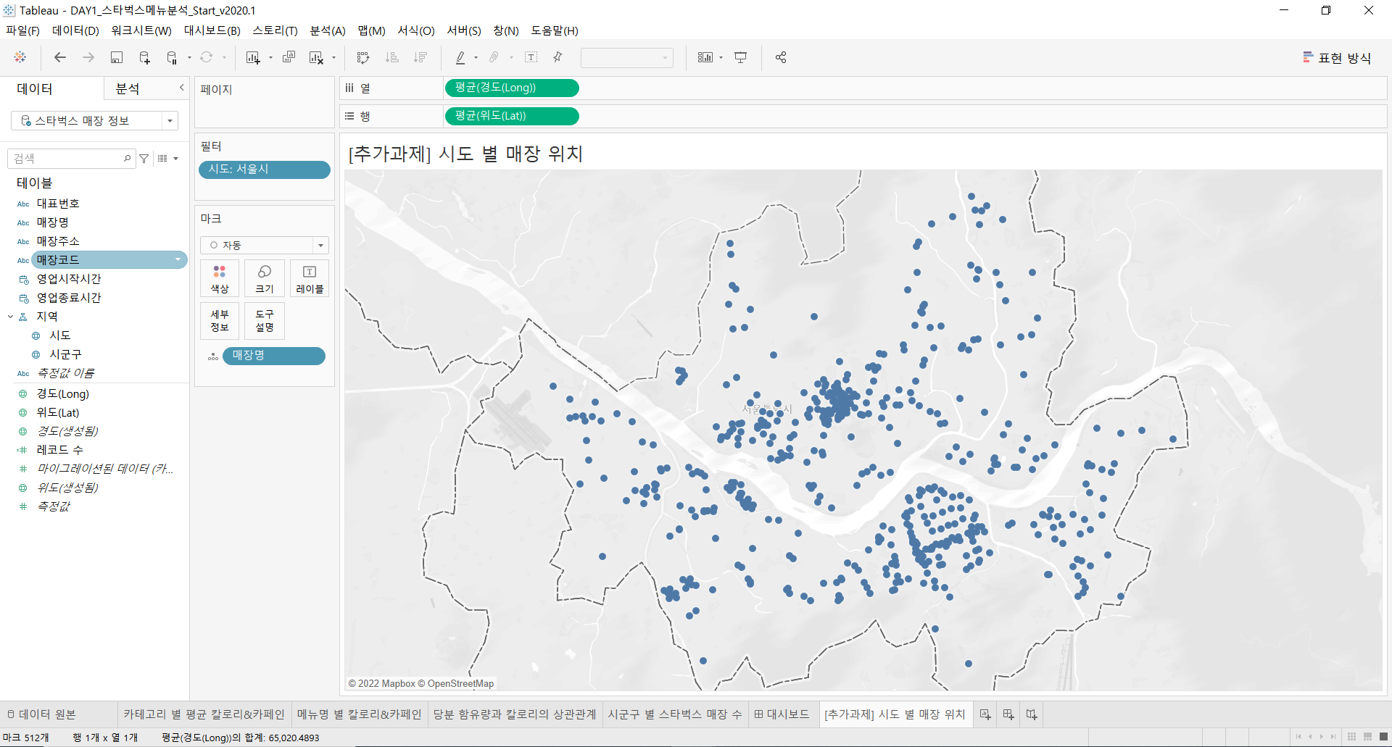Add new story tab icon
The image size is (1392, 747).
pos(1032,714)
